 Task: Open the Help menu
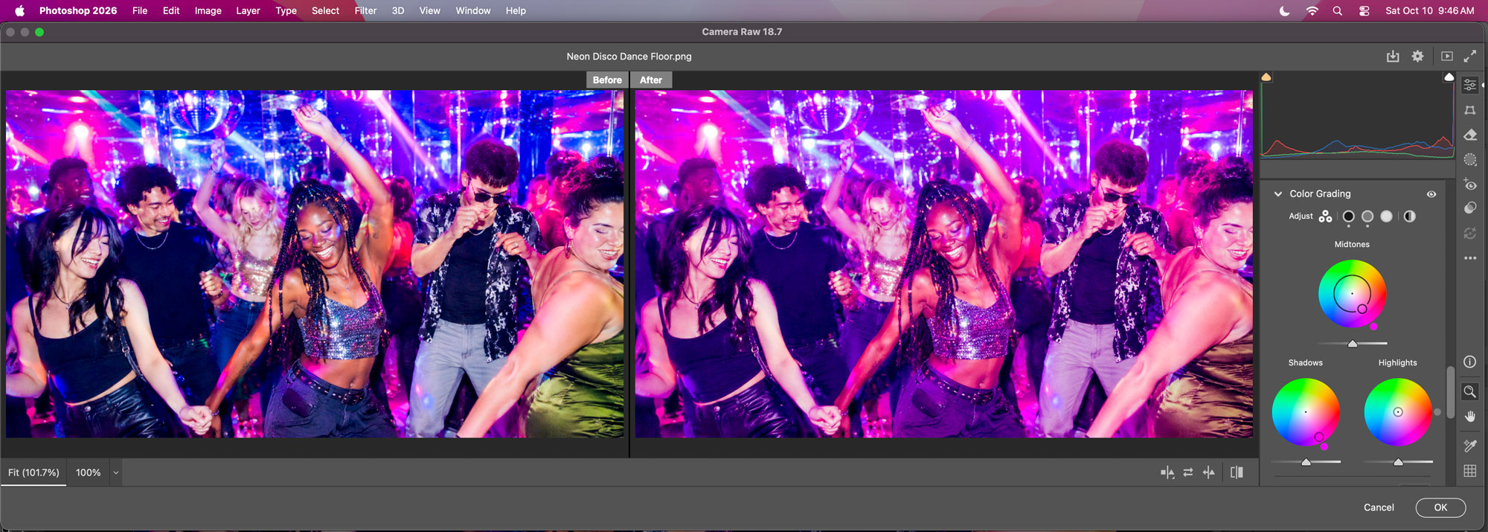[x=516, y=10]
